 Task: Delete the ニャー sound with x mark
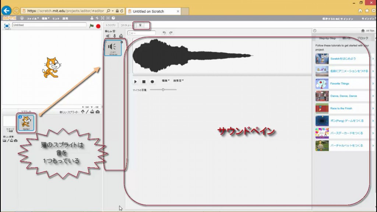(x=121, y=42)
